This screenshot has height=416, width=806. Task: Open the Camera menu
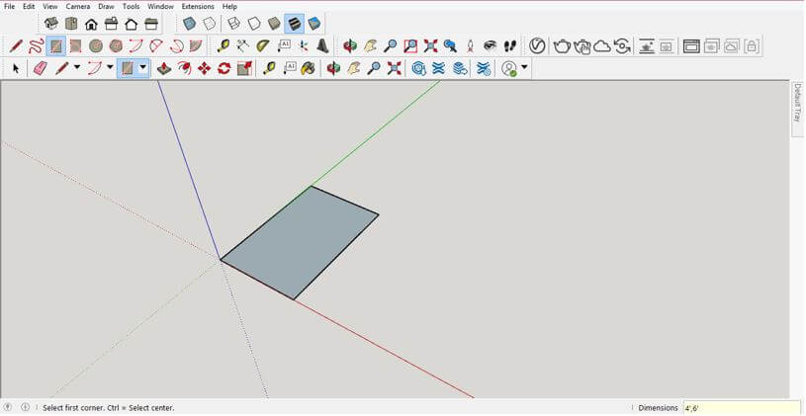coord(77,7)
